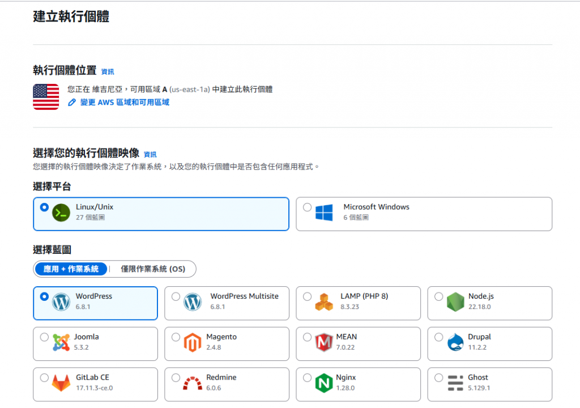Select the Nginx blueprint radio button
The width and height of the screenshot is (580, 408).
tap(308, 377)
